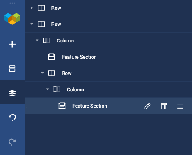Screen dimensions: 192x155
Task: Expand the first collapsed Row
Action: (x=31, y=8)
